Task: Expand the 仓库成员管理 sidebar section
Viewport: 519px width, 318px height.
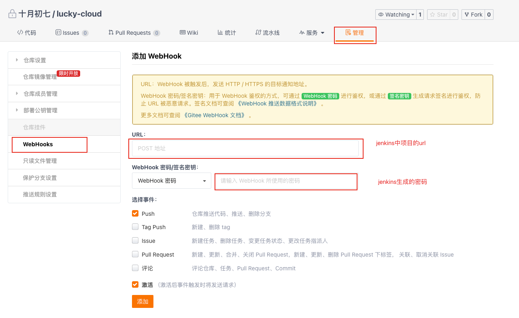Action: click(x=17, y=93)
